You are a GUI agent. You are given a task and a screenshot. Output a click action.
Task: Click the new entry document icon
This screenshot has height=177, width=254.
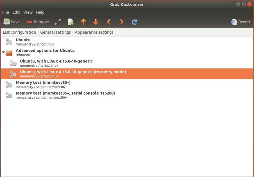point(71,22)
